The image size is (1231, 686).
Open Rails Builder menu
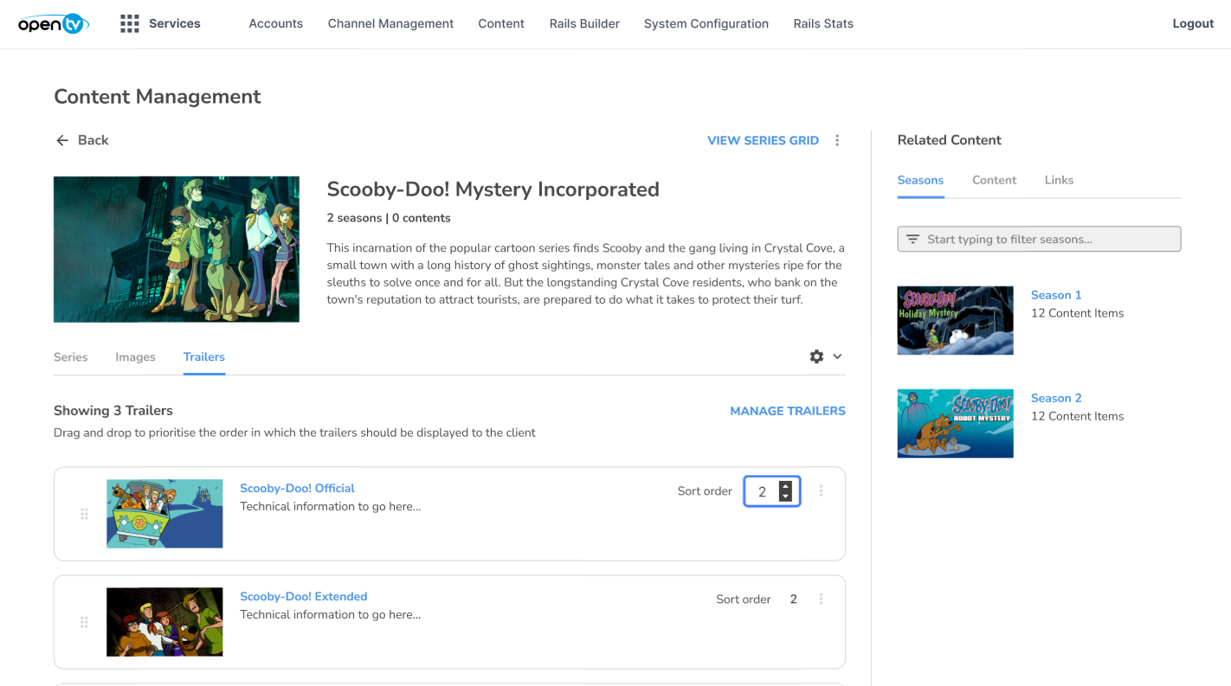(584, 23)
